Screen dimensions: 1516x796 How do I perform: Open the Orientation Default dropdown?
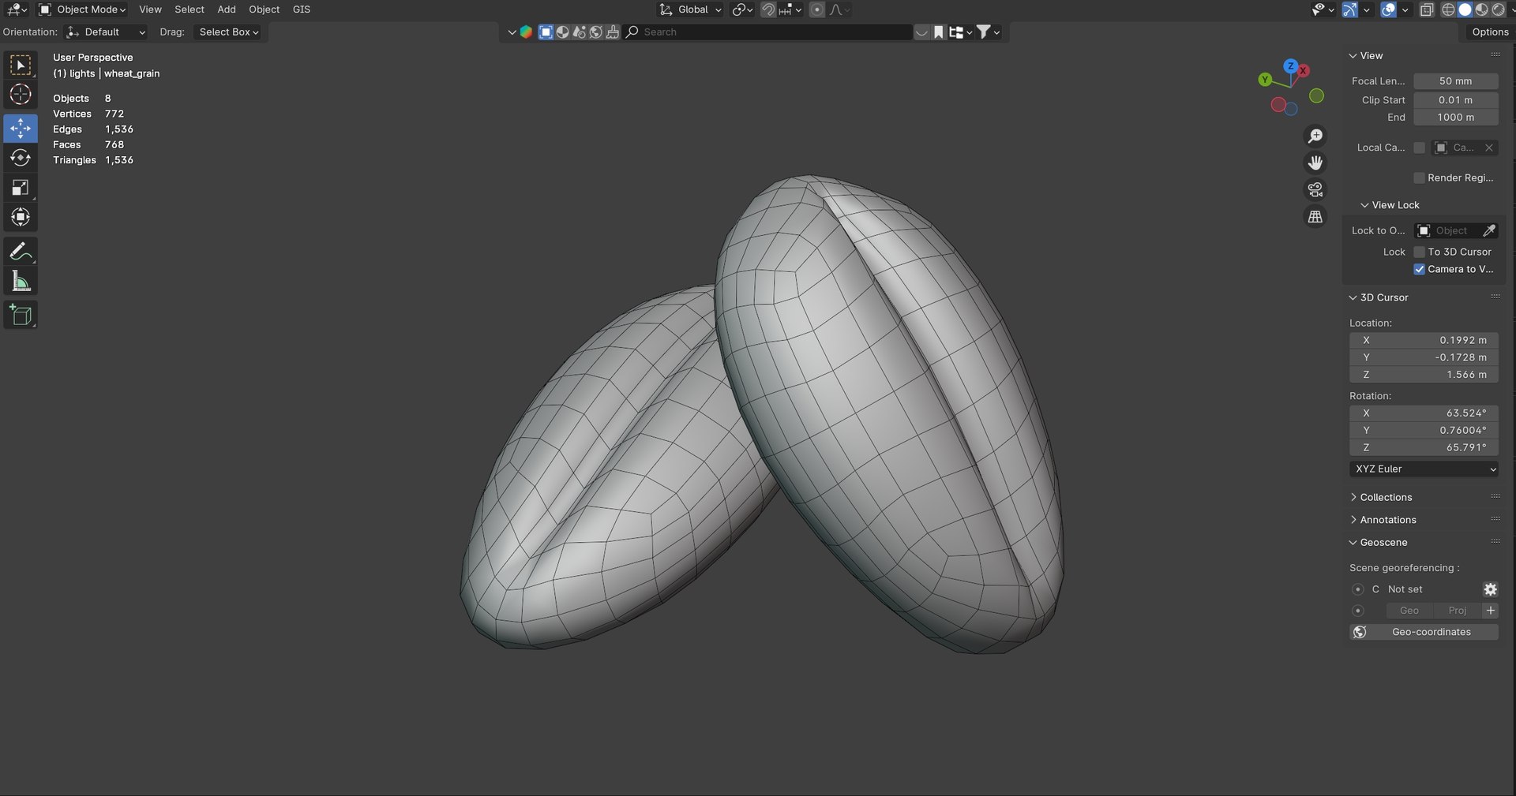[106, 32]
